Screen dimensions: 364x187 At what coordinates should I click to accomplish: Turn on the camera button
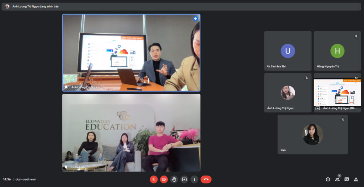click(x=164, y=179)
